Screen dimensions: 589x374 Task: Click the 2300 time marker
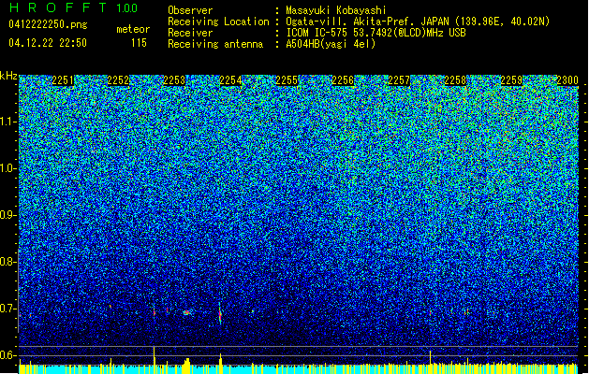pos(567,80)
